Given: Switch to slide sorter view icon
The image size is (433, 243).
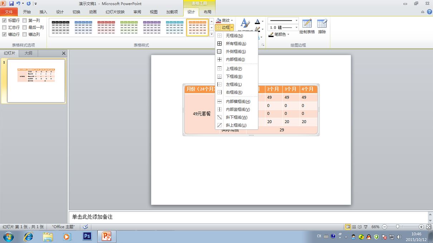Looking at the screenshot, I should [354, 227].
